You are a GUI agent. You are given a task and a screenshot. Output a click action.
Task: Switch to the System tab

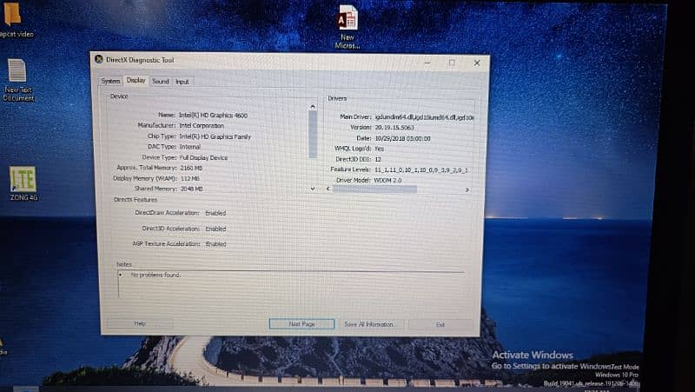tap(110, 81)
